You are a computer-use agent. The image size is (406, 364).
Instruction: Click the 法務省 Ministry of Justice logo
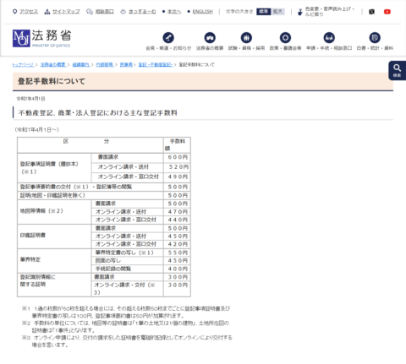click(41, 38)
